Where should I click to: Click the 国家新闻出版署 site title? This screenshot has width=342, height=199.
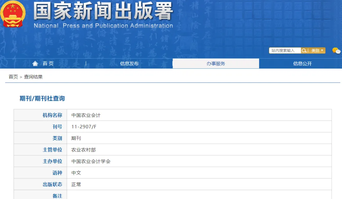pyautogui.click(x=103, y=11)
